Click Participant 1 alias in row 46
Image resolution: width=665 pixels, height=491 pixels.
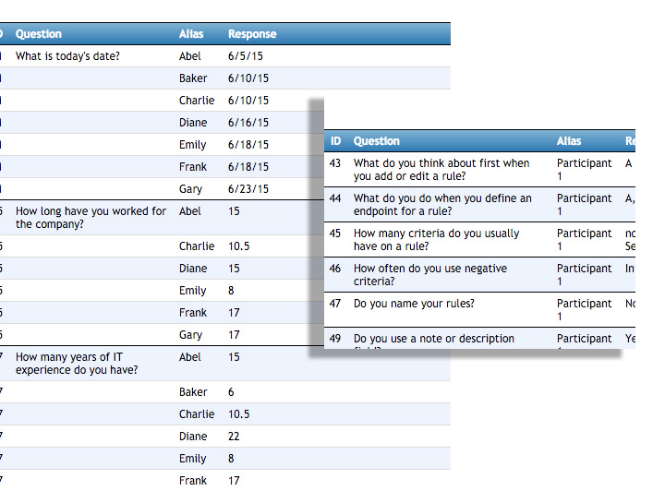(x=584, y=274)
